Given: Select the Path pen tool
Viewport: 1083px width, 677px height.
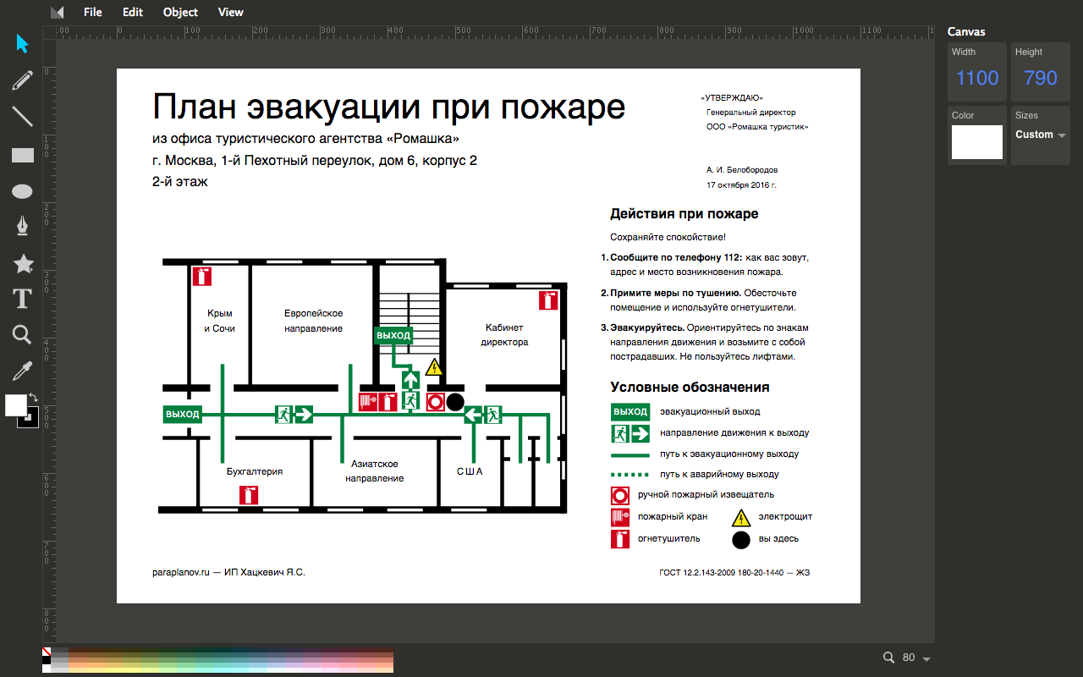Looking at the screenshot, I should coord(23,227).
